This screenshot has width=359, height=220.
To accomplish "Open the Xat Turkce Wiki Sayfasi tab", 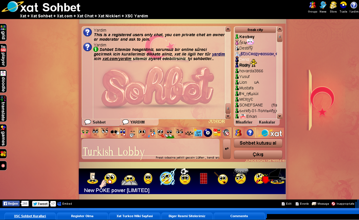I will point(135,216).
